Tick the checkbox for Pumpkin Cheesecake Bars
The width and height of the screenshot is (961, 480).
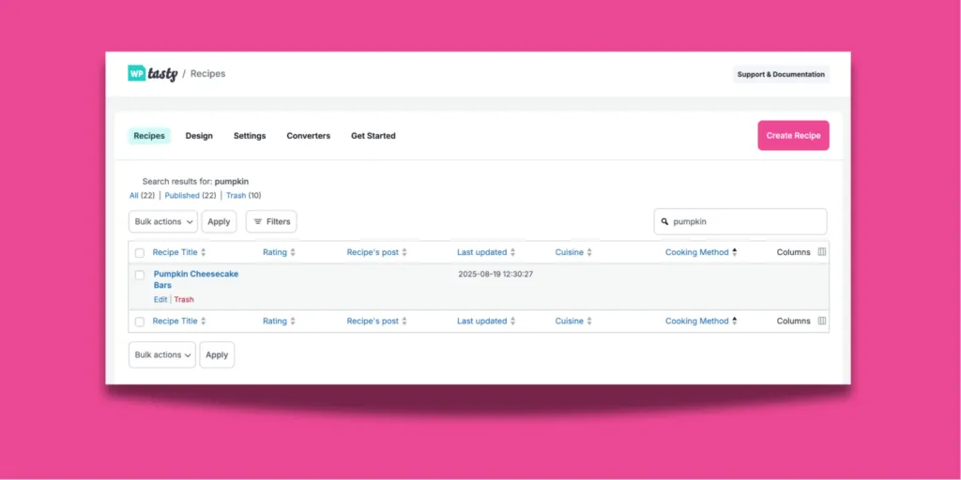coord(140,275)
